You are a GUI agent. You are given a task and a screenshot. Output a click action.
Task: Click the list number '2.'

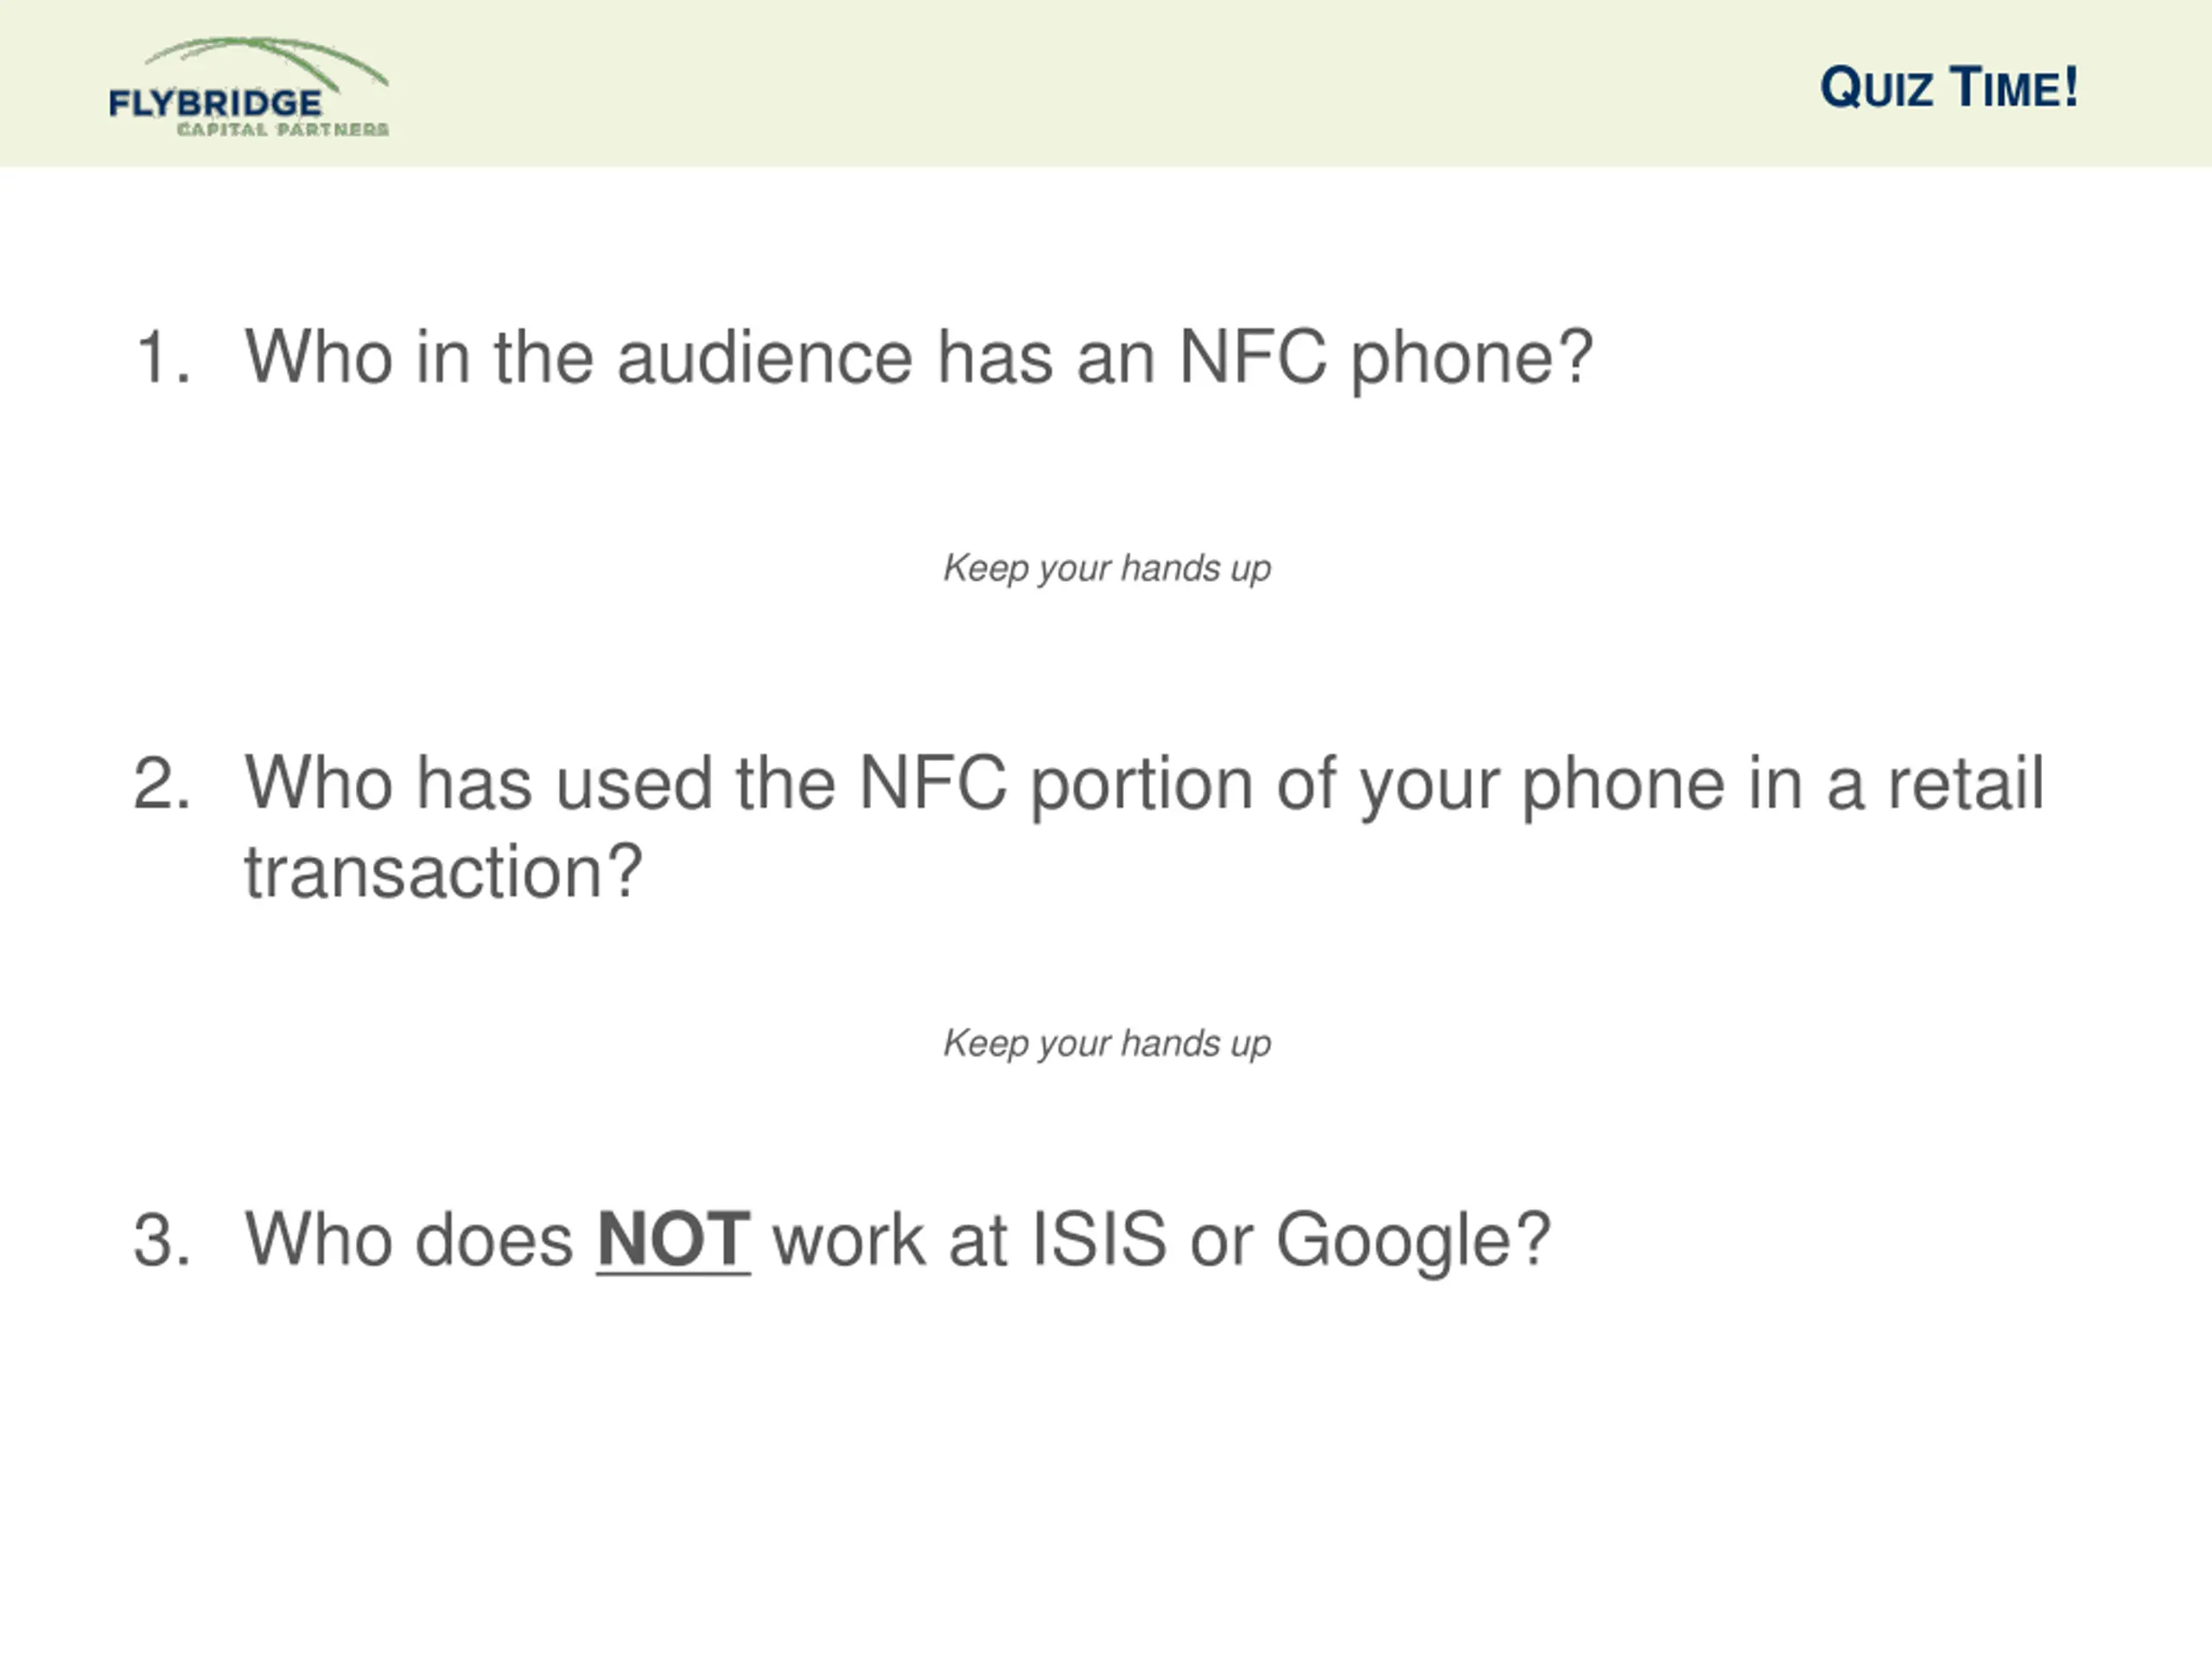pos(161,783)
